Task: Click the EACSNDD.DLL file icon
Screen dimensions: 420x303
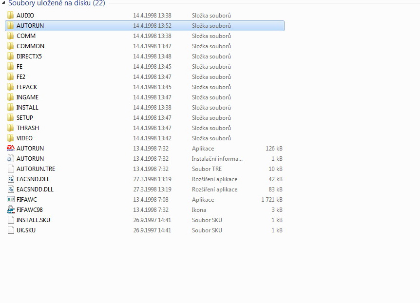Action: [11, 189]
